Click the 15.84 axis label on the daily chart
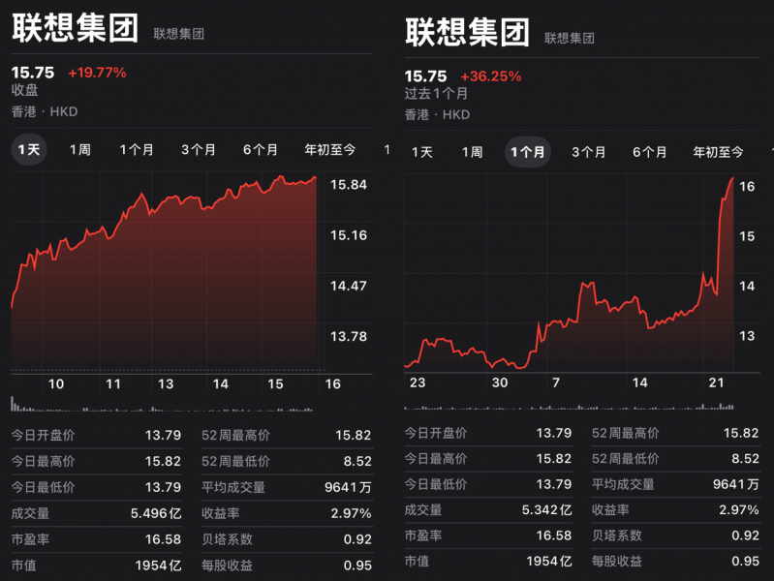Image resolution: width=774 pixels, height=581 pixels. tap(349, 185)
